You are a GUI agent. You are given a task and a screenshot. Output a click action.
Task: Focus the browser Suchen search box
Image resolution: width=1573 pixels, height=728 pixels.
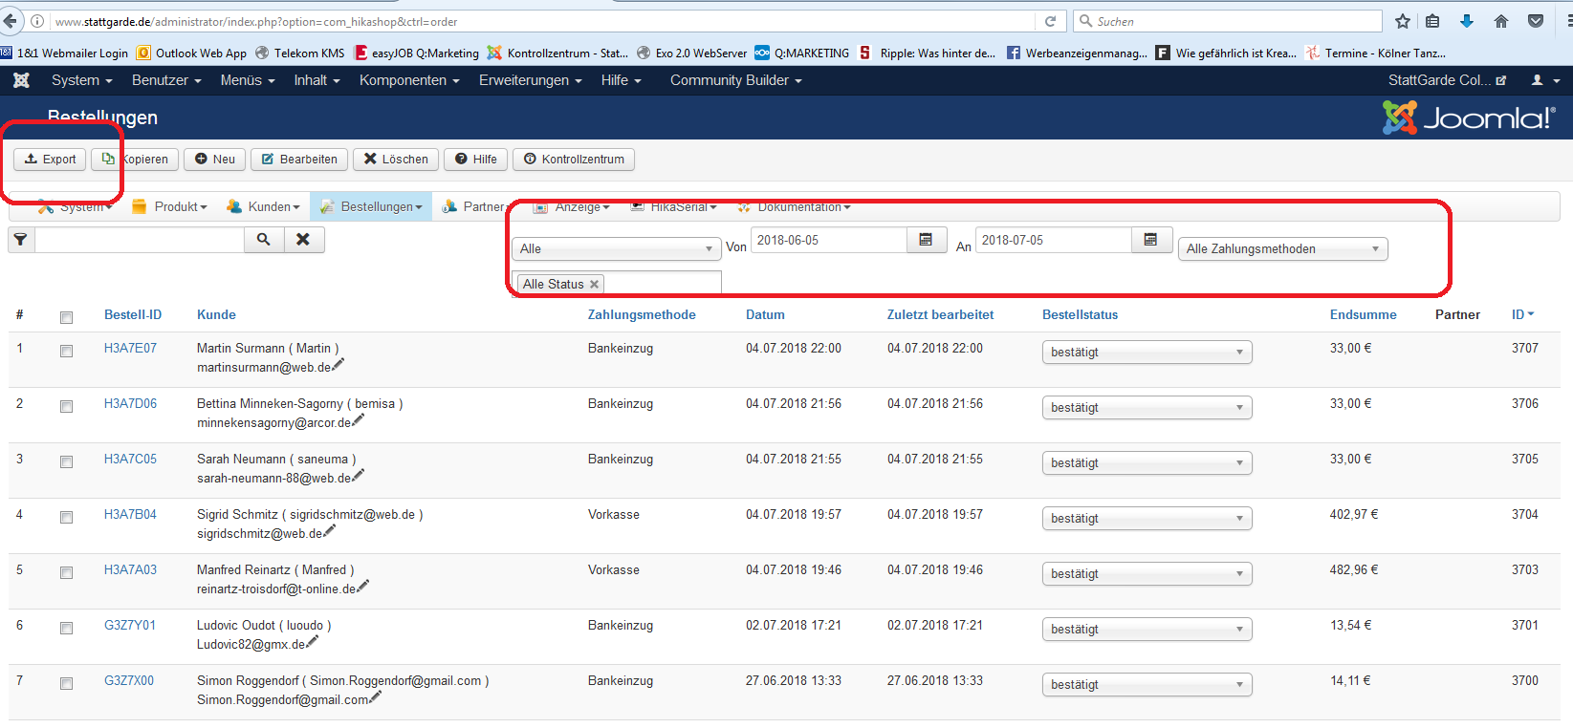tap(1229, 21)
